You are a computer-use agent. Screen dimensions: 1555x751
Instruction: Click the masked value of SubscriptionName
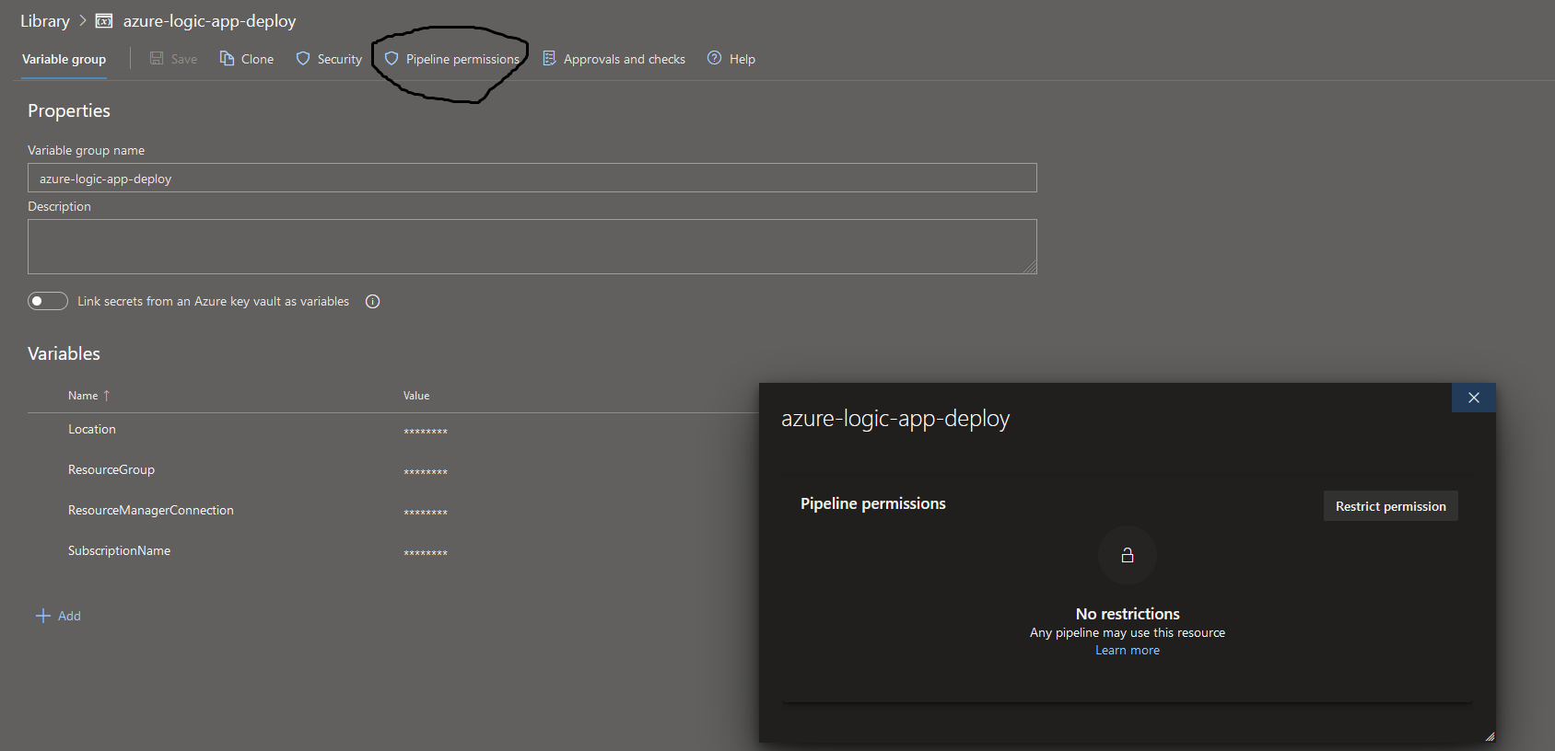pyautogui.click(x=426, y=553)
